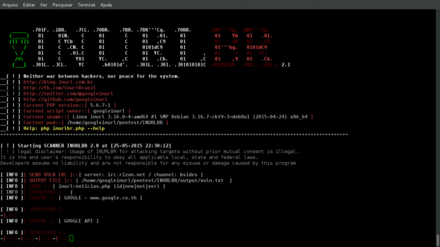Click the green terminal cursor block
This screenshot has width=440, height=247.
pos(71,238)
